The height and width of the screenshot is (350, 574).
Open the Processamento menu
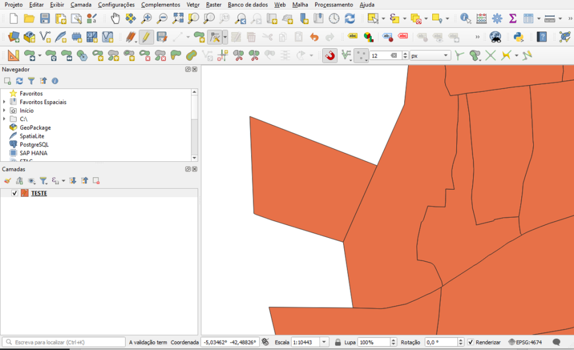[x=334, y=4]
